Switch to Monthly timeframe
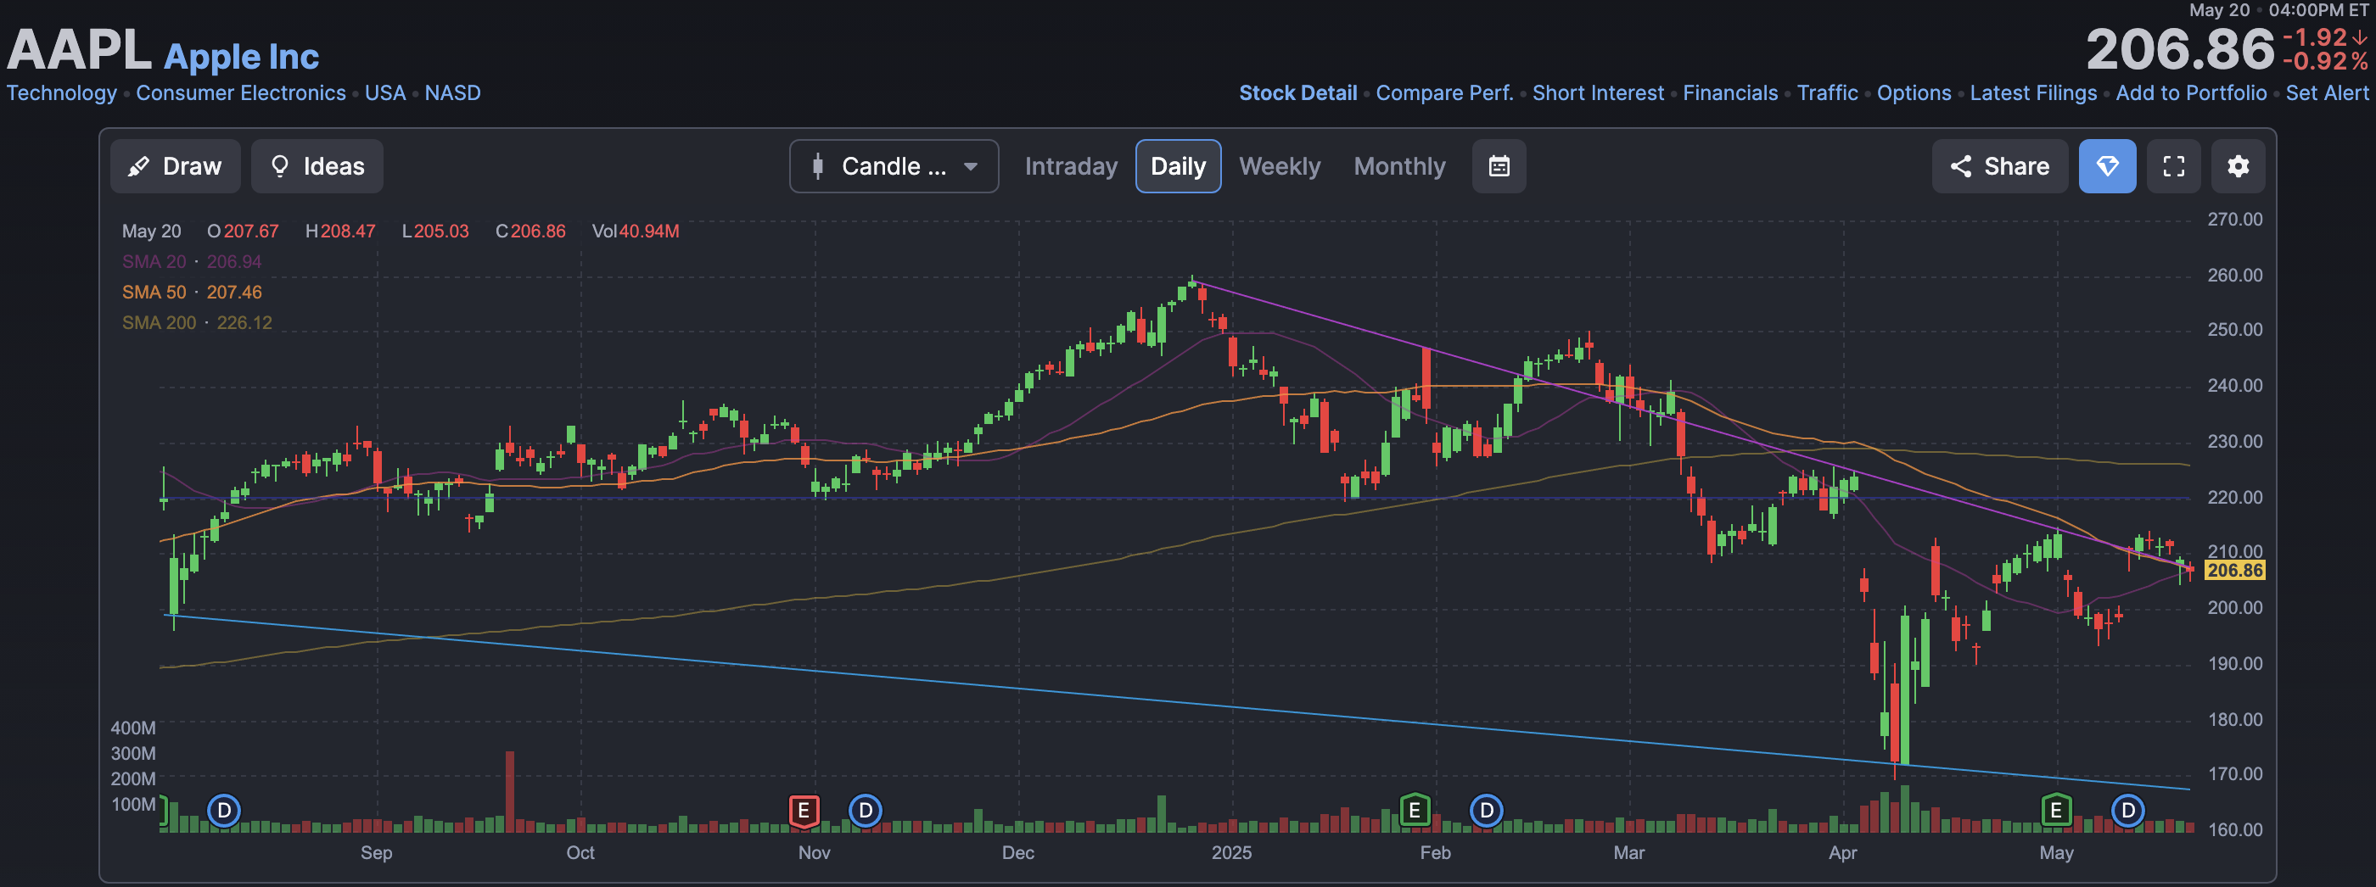This screenshot has width=2376, height=887. click(x=1399, y=166)
